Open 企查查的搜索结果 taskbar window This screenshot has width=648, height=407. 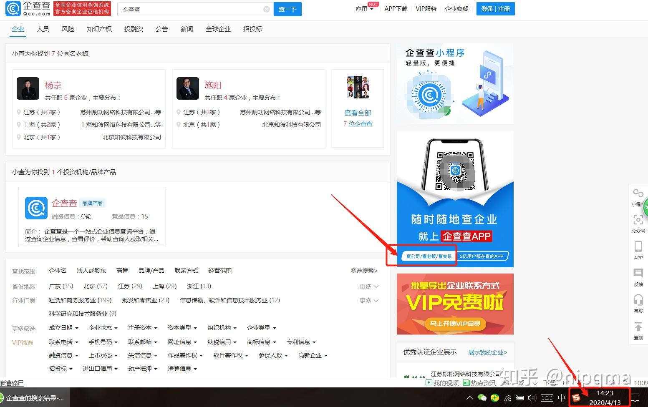pyautogui.click(x=35, y=398)
